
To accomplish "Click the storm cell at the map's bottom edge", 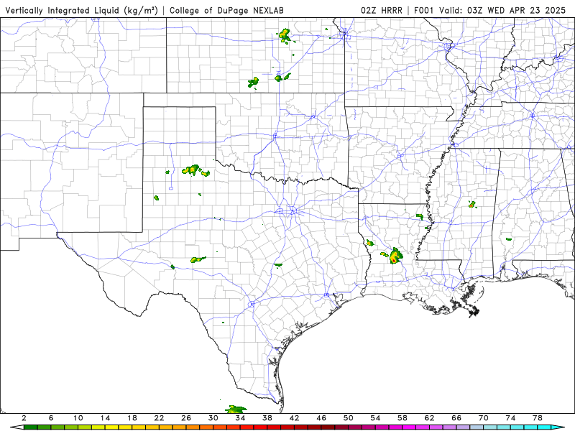I will point(236,409).
